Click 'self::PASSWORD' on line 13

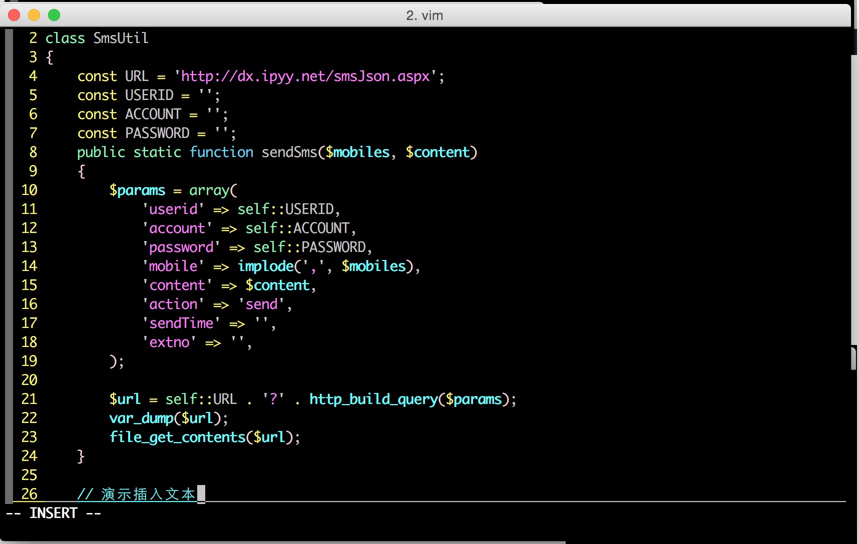[309, 247]
